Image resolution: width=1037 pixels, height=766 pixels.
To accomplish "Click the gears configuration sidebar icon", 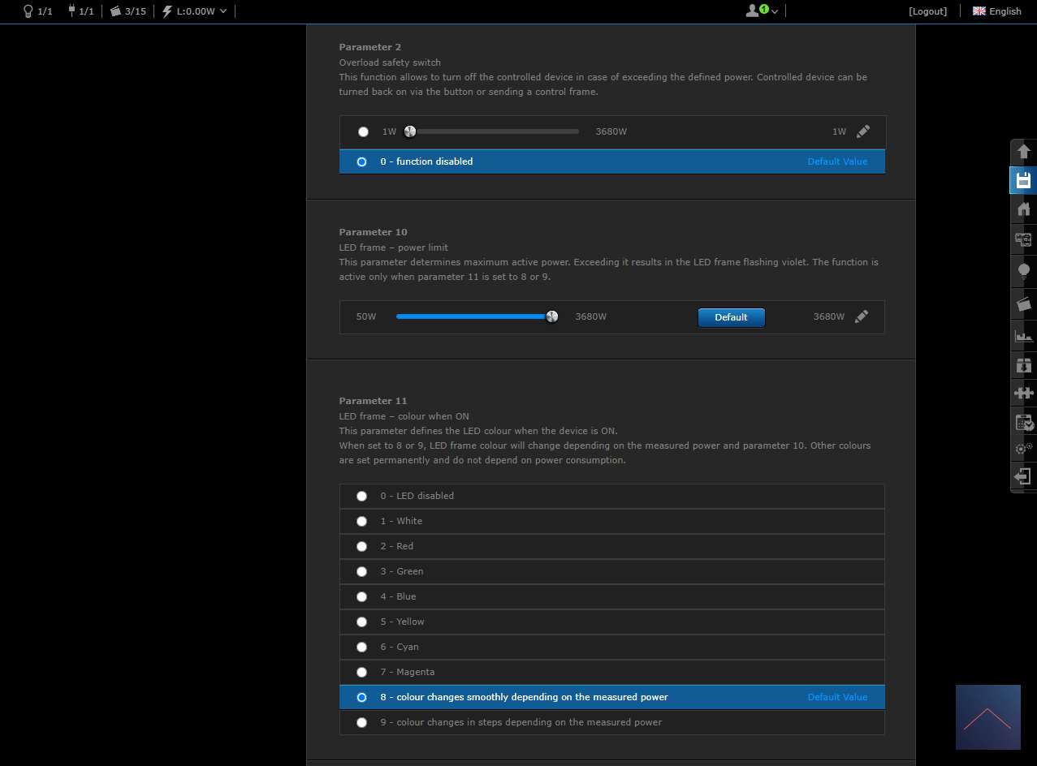I will 1023,448.
